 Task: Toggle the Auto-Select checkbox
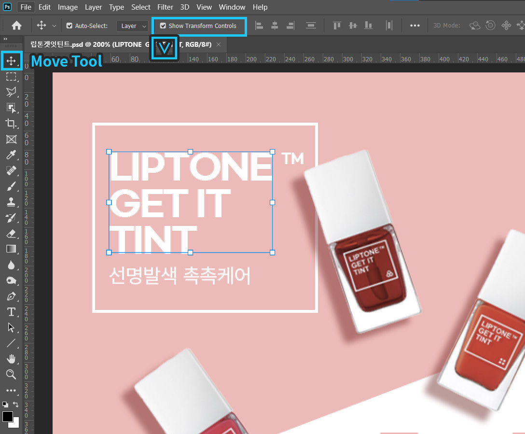tap(69, 26)
